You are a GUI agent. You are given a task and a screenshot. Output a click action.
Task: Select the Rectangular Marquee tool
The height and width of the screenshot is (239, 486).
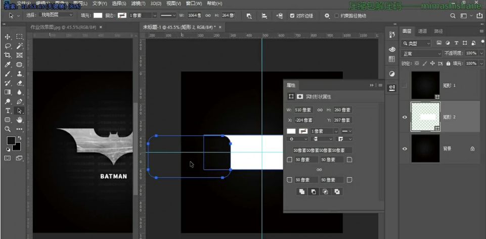click(20, 37)
